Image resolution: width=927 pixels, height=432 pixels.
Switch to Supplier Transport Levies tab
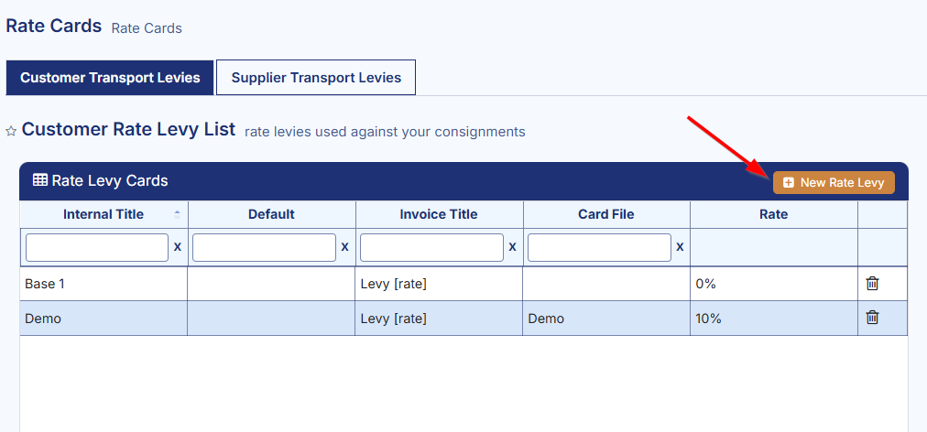click(316, 78)
